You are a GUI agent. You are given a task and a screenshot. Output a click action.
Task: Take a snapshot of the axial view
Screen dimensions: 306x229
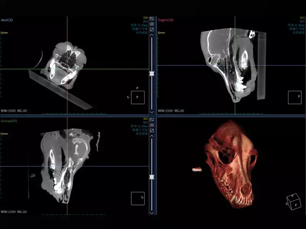[x=152, y=24]
